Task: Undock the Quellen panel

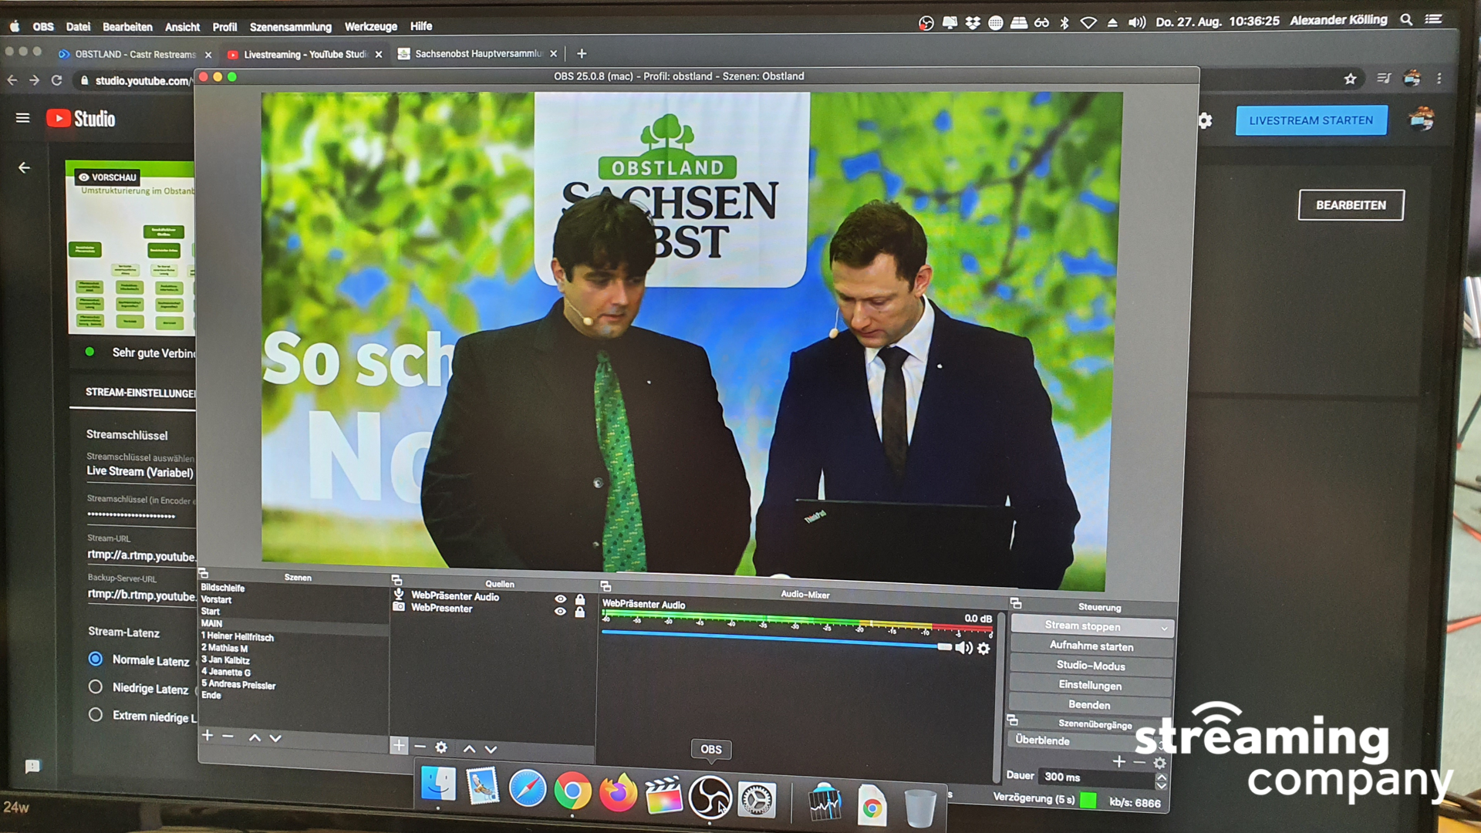Action: pos(396,580)
